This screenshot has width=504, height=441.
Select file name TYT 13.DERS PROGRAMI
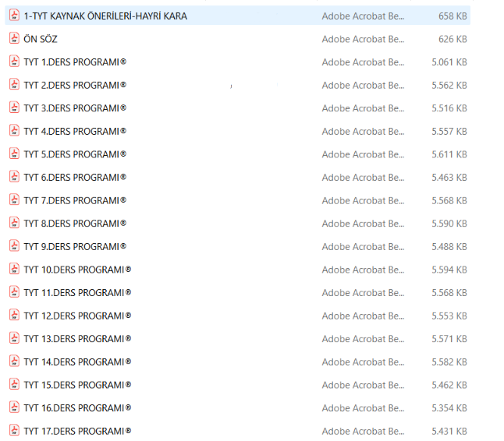[77, 339]
